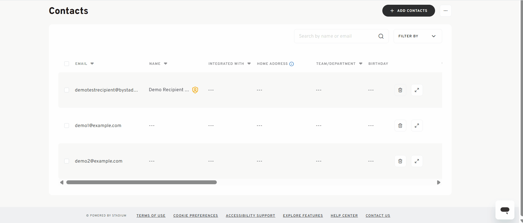Remove demo2@example.com using trash icon
The image size is (523, 223).
point(400,161)
